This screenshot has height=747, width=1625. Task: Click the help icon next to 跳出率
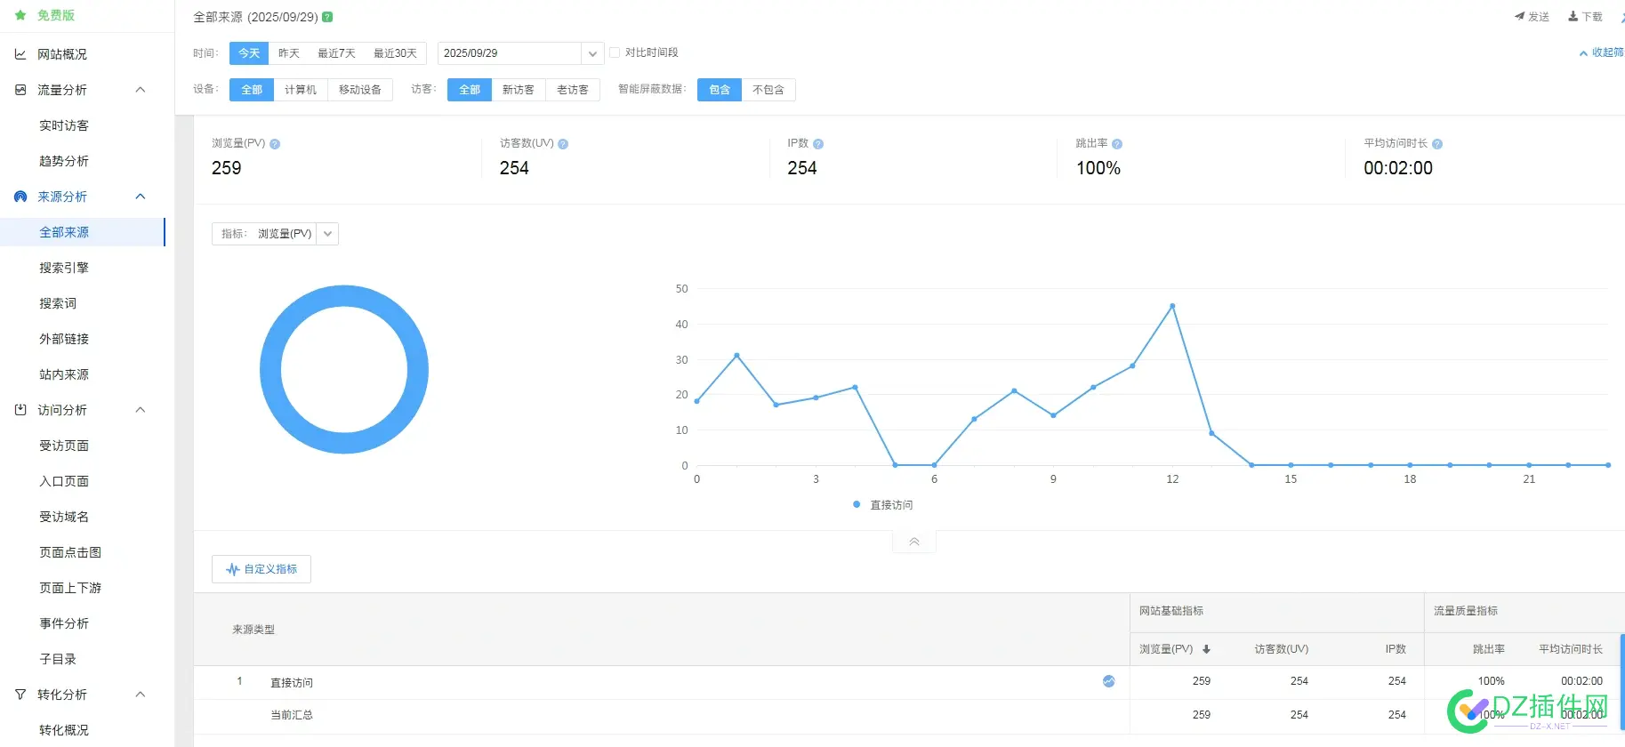[1117, 144]
